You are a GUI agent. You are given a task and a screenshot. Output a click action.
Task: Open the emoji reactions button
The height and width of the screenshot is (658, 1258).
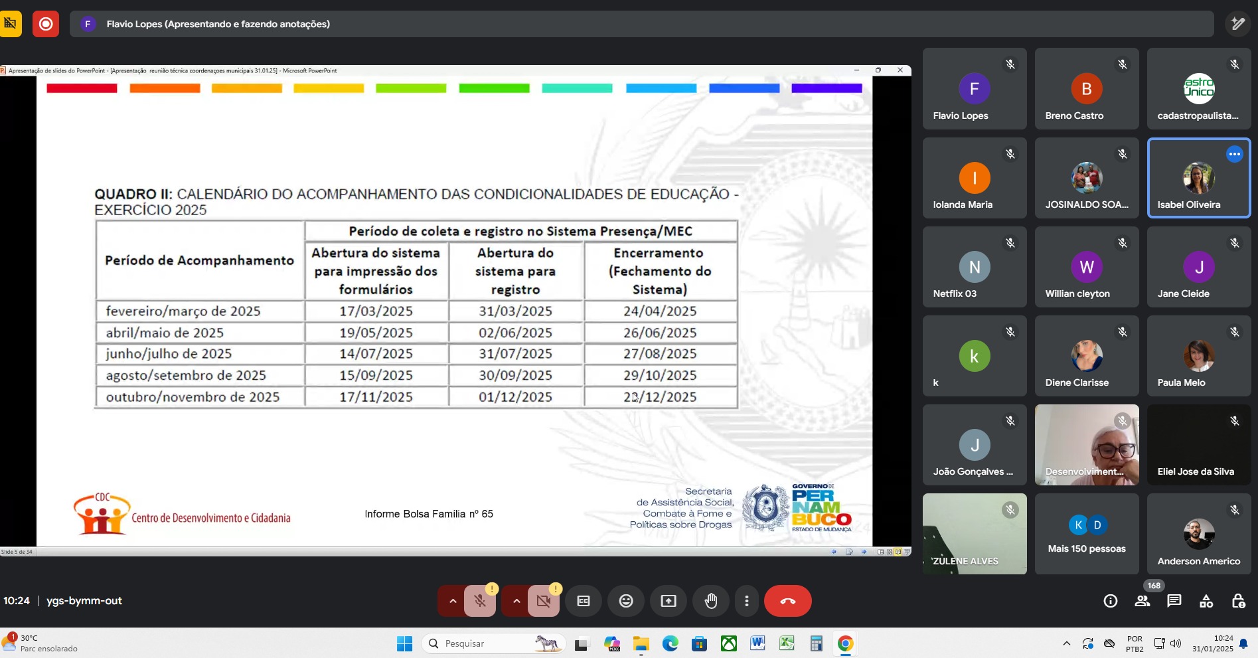point(625,601)
